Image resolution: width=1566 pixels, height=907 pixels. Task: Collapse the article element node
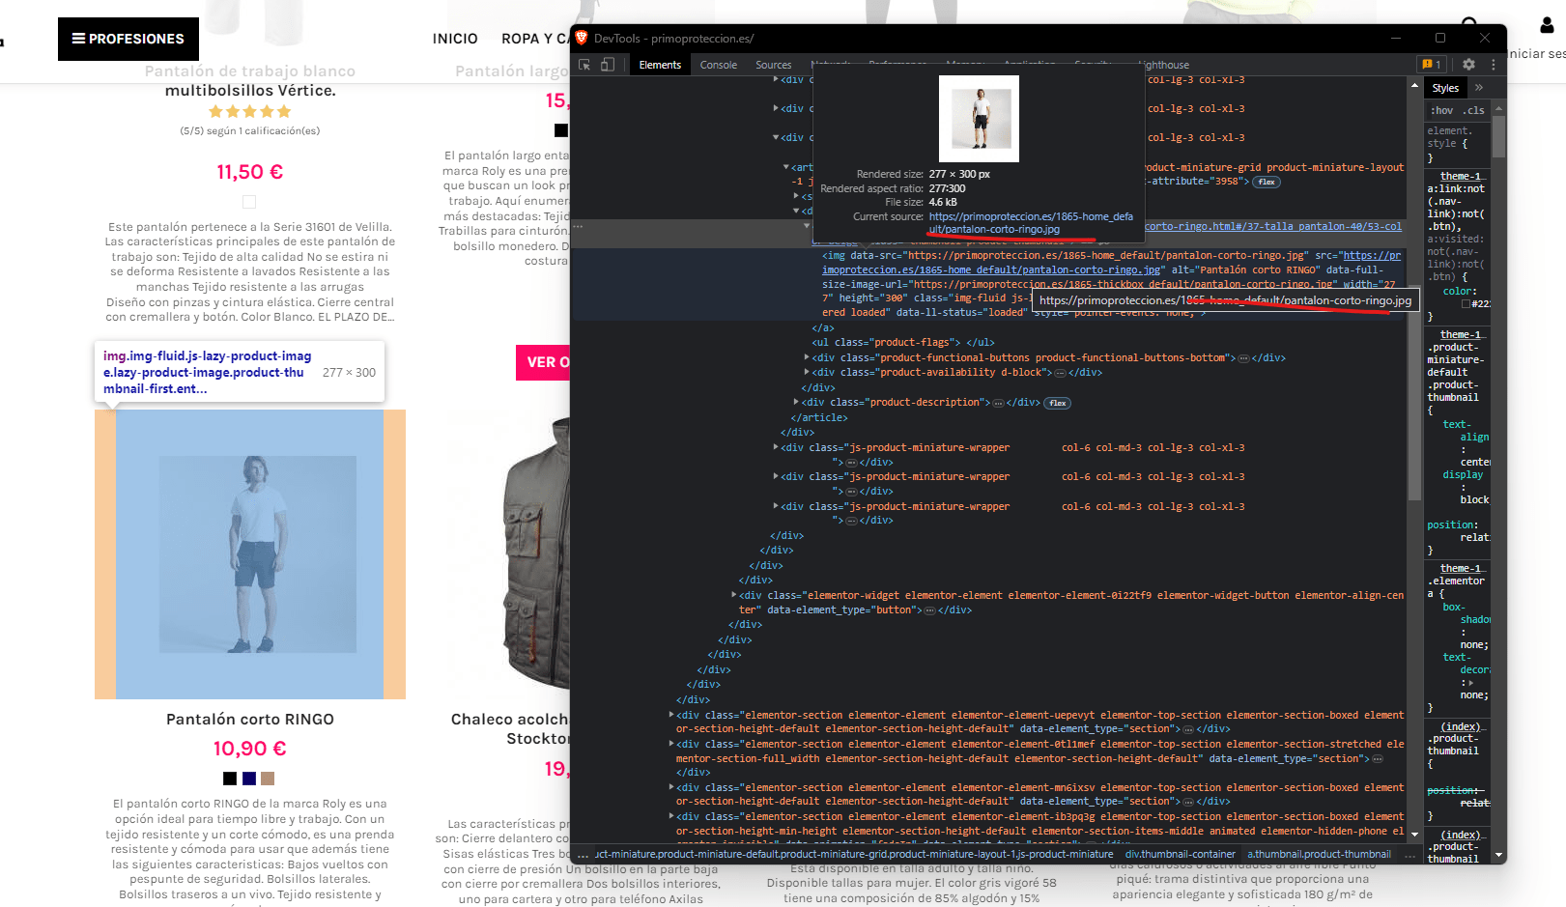(x=785, y=167)
